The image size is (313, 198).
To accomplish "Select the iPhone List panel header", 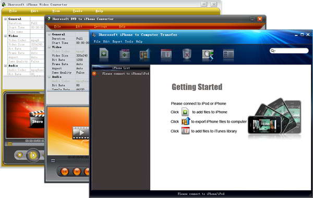I will tap(121, 68).
